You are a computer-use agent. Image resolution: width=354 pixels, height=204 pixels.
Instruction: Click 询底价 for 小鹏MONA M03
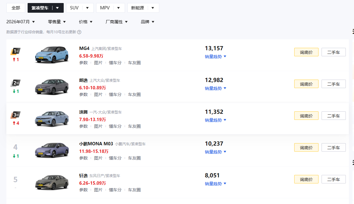[x=306, y=147]
